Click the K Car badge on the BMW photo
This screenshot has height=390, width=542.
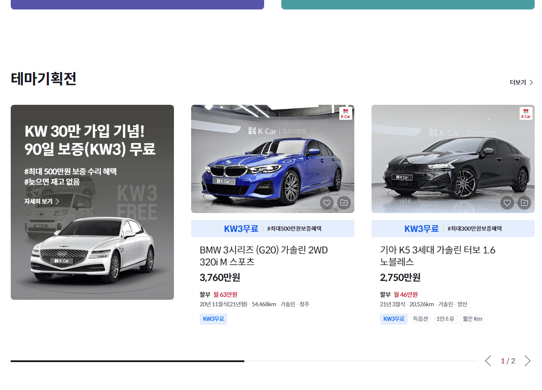(x=345, y=113)
